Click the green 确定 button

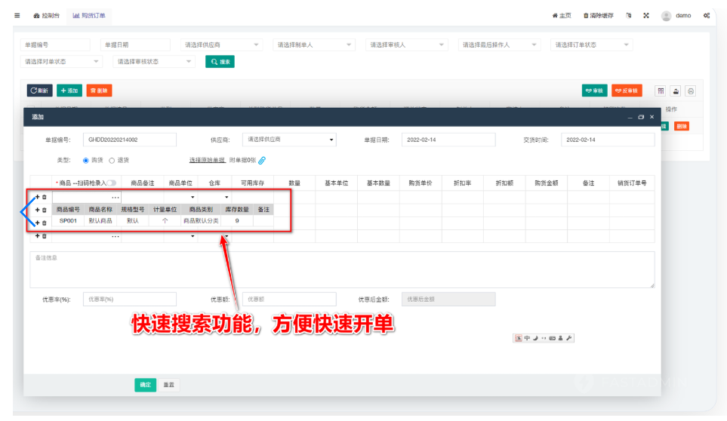(145, 385)
